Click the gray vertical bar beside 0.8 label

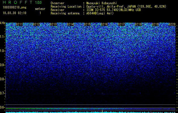pyautogui.click(x=5, y=87)
